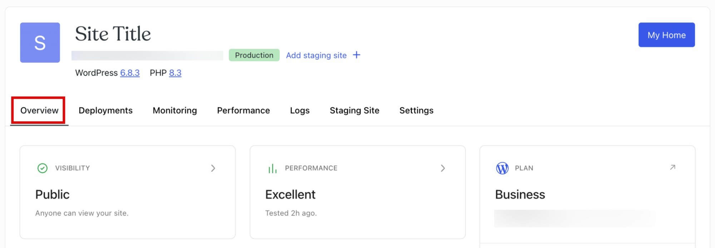
Task: Click the green checkmark Visibility icon
Action: (43, 168)
